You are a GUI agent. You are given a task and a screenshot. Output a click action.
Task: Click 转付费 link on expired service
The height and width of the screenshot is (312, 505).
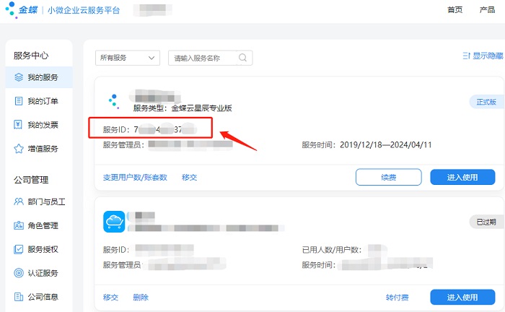397,298
